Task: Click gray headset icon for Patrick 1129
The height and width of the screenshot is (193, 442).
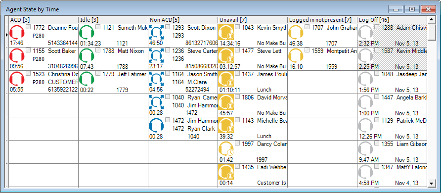Action: click(365, 125)
